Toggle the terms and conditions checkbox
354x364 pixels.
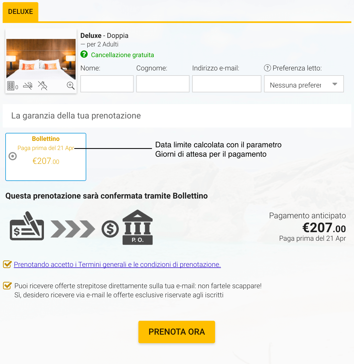pos(7,264)
